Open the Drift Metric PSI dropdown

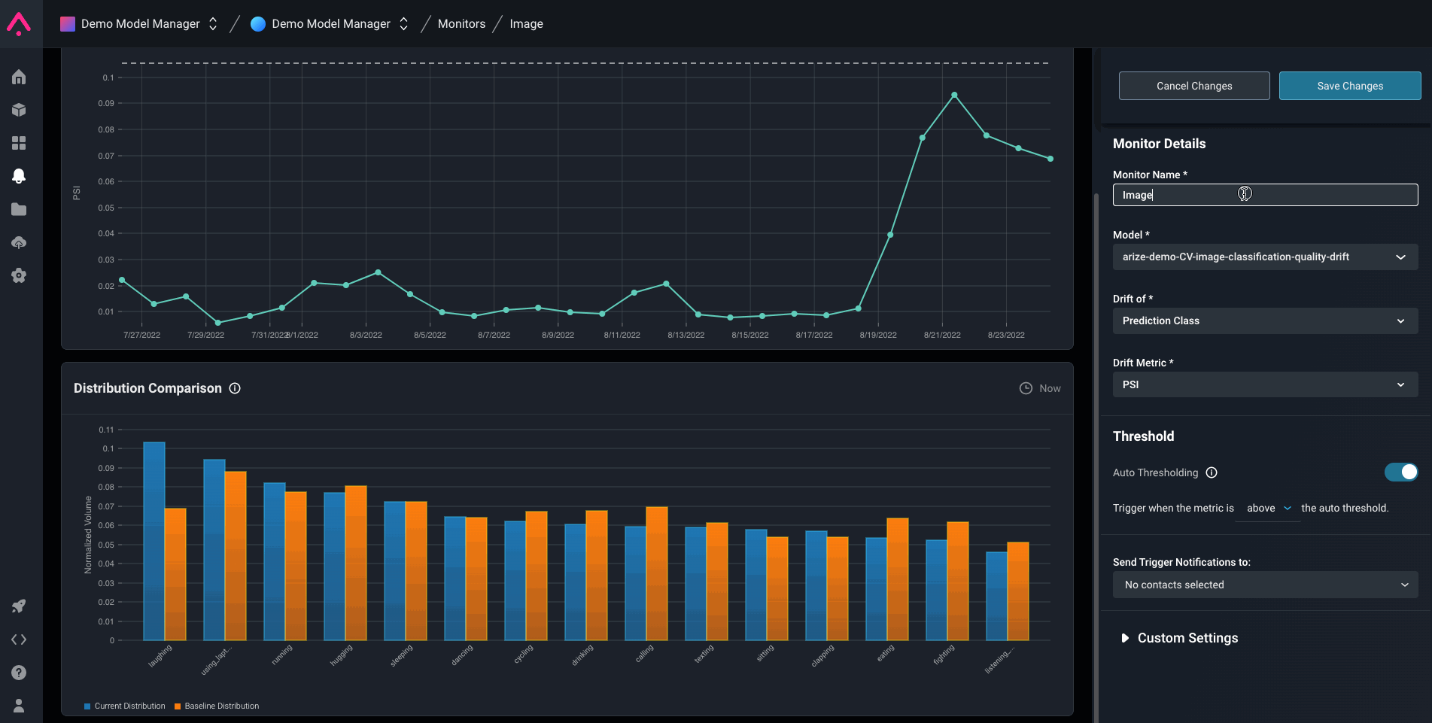(1265, 384)
